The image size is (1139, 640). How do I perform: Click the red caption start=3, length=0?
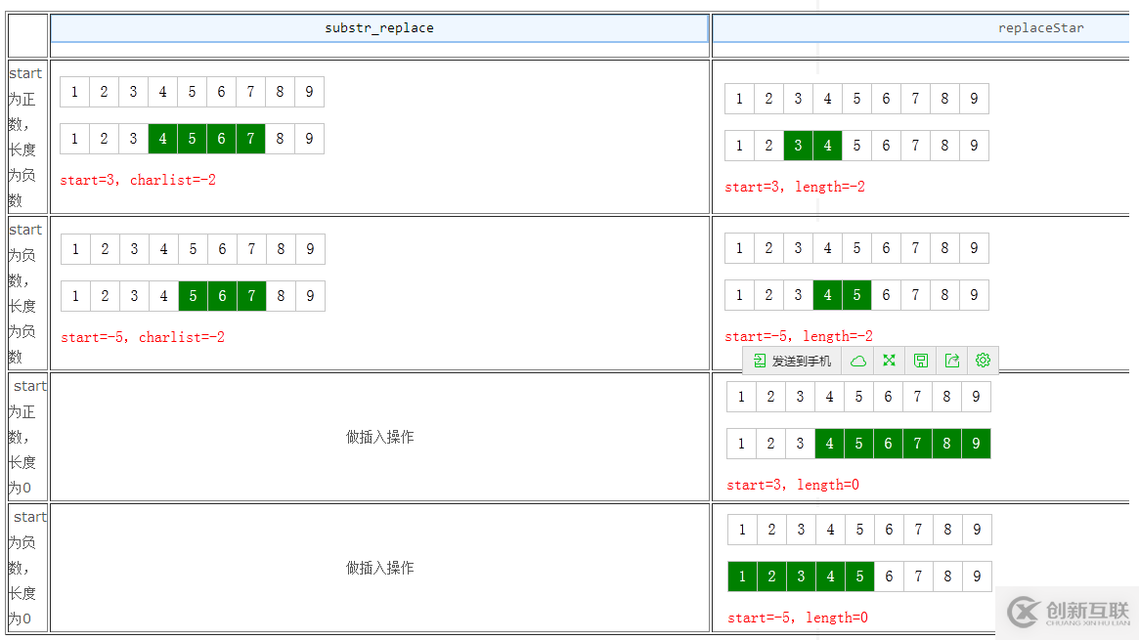(793, 485)
